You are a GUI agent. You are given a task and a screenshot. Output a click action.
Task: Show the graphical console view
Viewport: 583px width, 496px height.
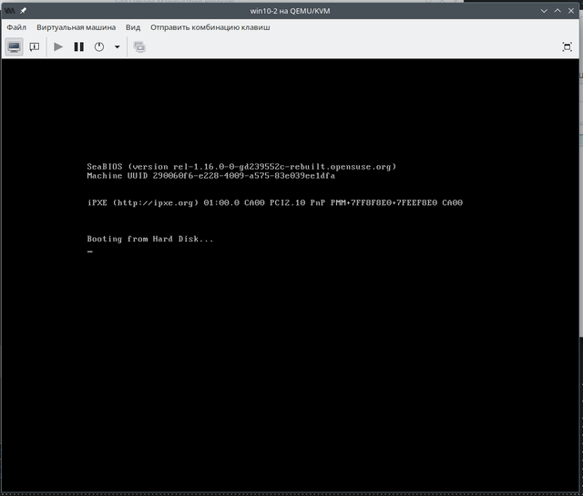coord(15,46)
